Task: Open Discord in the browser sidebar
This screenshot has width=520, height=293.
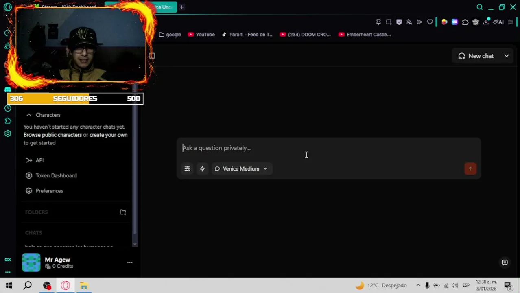Action: click(8, 90)
